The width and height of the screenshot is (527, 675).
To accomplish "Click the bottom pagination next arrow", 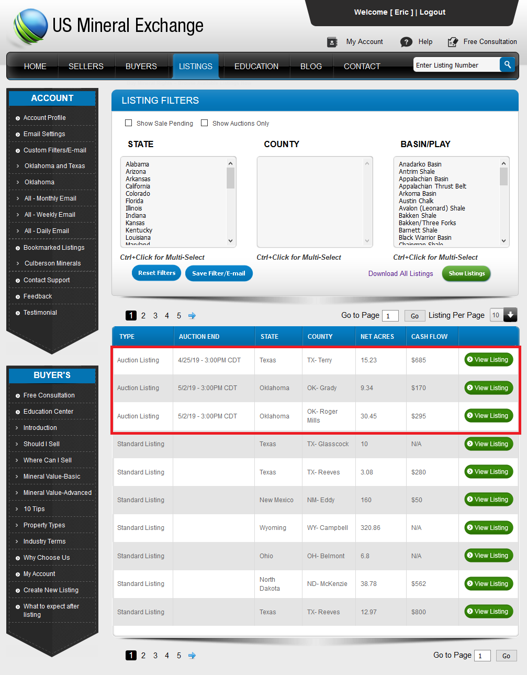I will (192, 656).
